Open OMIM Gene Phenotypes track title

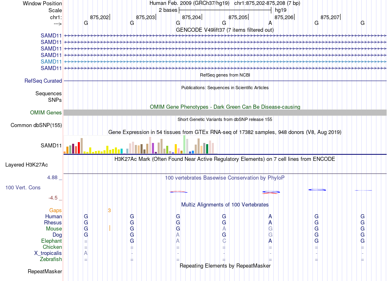pyautogui.click(x=225, y=107)
